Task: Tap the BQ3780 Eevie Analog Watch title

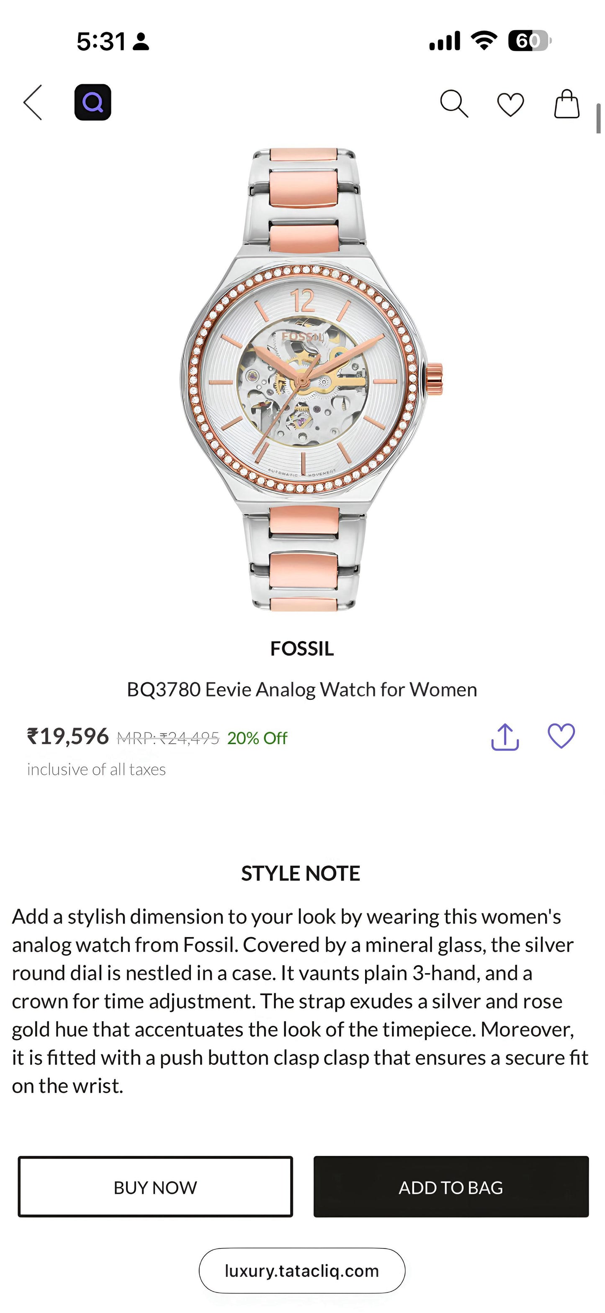Action: coord(302,690)
